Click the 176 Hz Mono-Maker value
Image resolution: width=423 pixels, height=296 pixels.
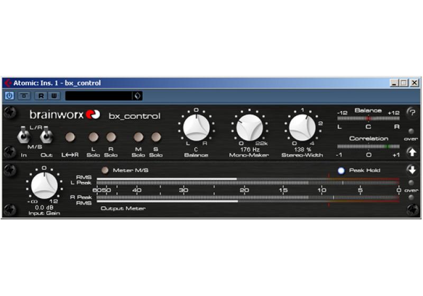[250, 150]
